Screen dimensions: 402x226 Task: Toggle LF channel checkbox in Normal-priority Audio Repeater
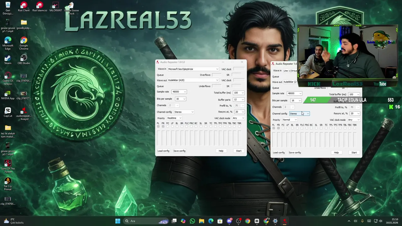(x=288, y=128)
